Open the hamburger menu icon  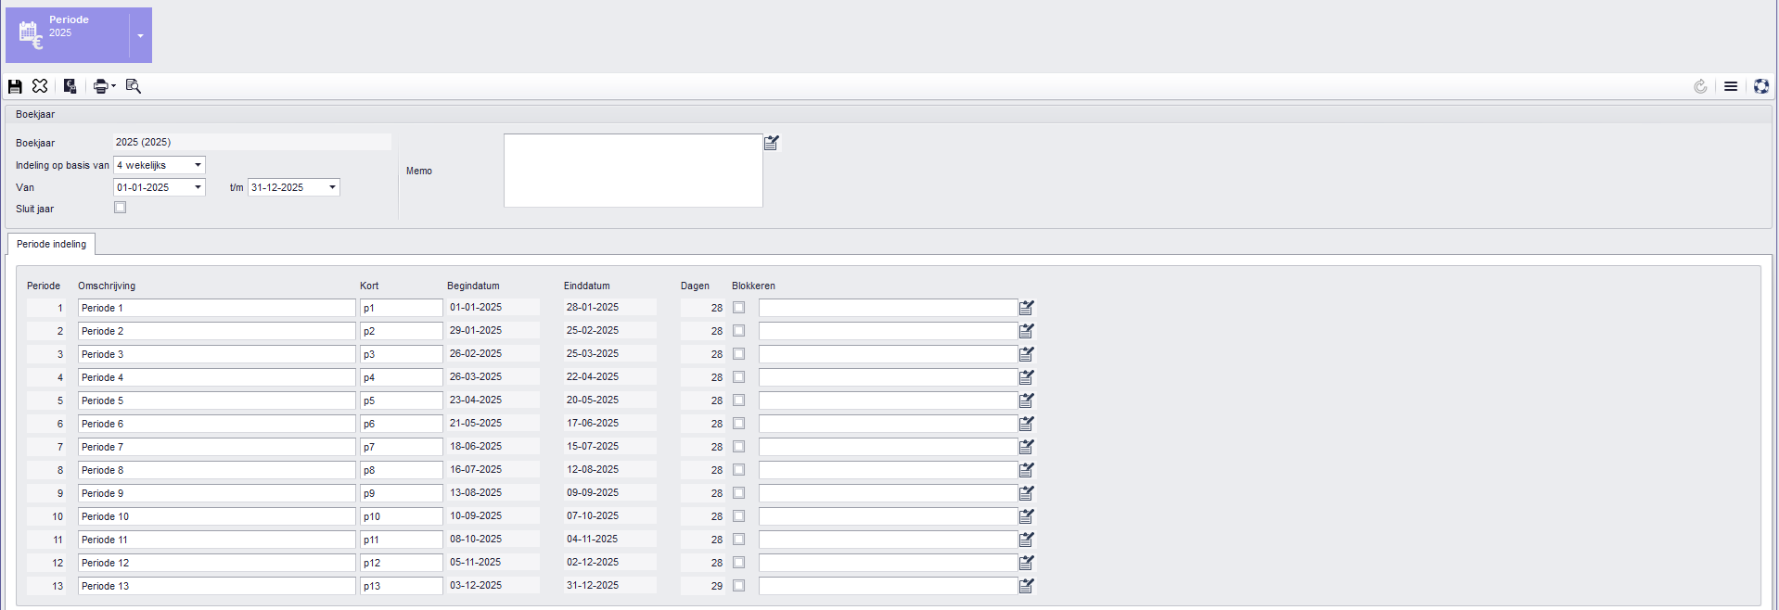[x=1731, y=86]
